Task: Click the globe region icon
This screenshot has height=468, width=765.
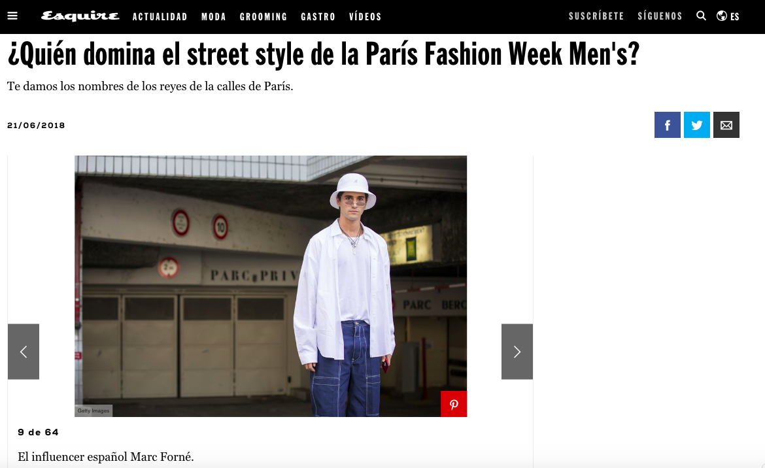Action: point(722,16)
